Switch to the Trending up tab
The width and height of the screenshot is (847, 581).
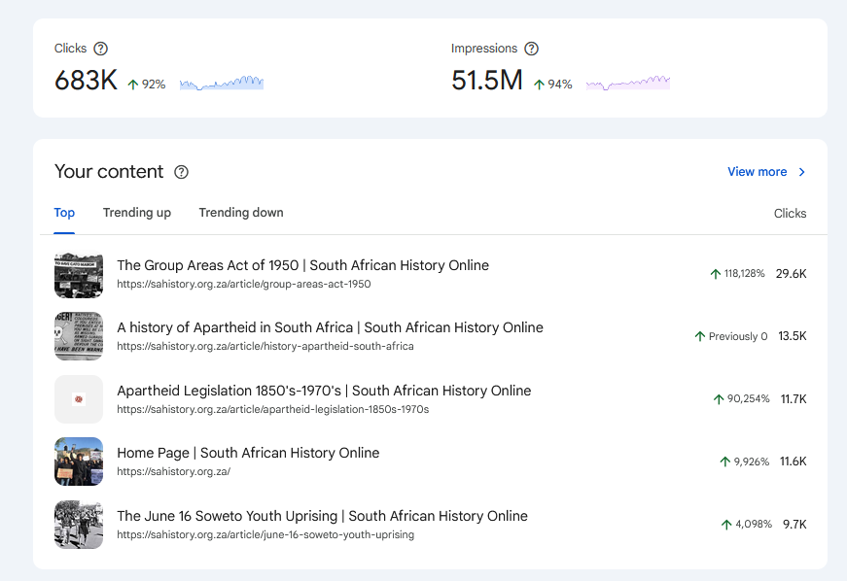(136, 212)
